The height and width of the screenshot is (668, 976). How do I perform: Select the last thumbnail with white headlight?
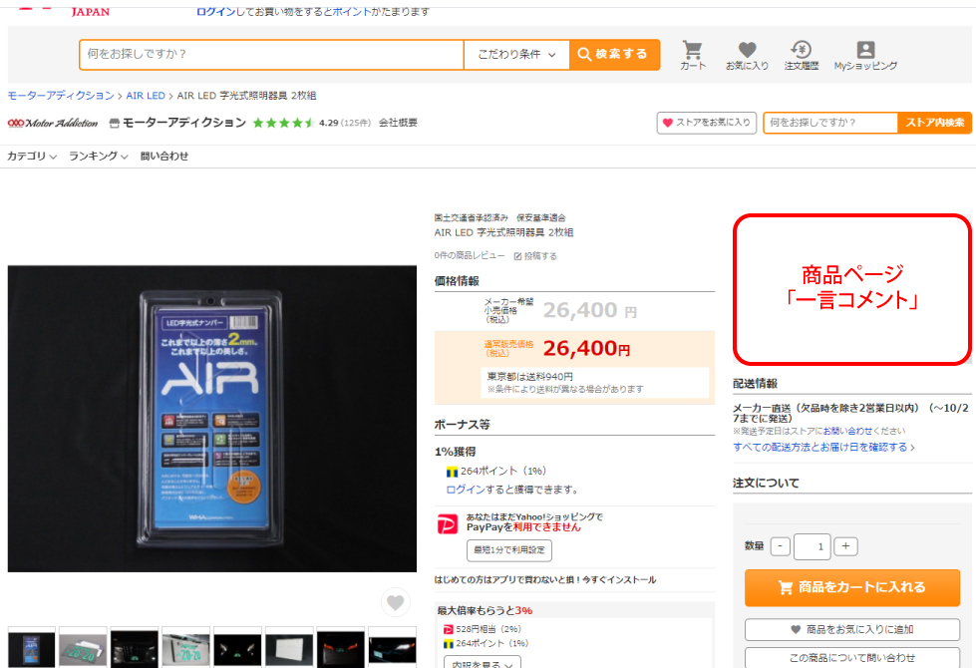(392, 648)
